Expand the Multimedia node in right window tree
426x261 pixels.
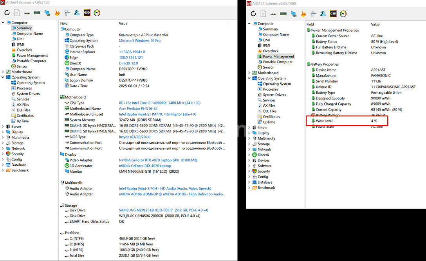(249, 138)
